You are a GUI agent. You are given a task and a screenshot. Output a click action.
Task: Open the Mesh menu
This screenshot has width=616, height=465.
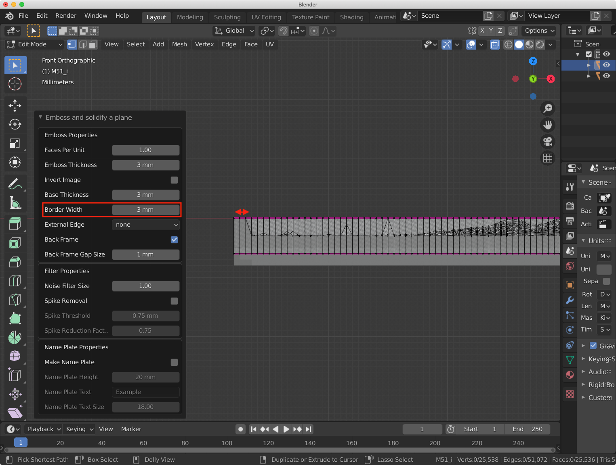[x=179, y=44]
